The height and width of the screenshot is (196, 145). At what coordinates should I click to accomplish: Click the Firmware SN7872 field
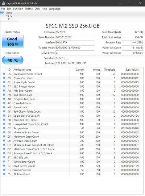tap(75, 32)
